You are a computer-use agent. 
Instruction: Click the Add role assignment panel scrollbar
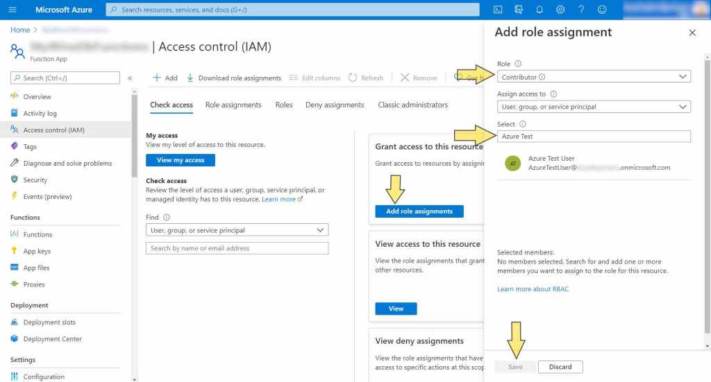[x=707, y=197]
